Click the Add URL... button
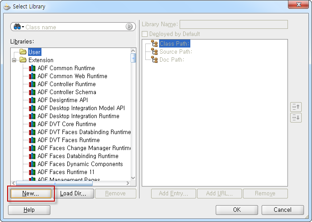This screenshot has height=222, width=312. tap(219, 194)
